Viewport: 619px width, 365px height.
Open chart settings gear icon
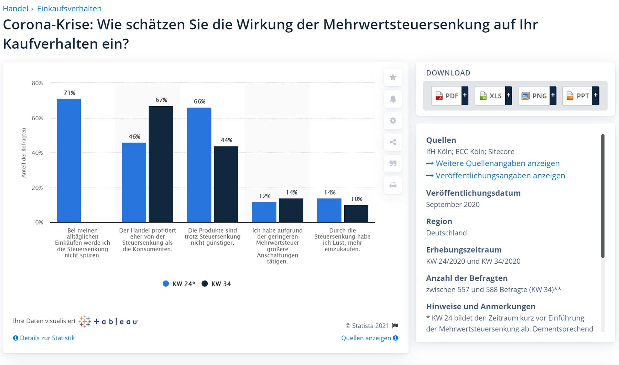point(393,121)
